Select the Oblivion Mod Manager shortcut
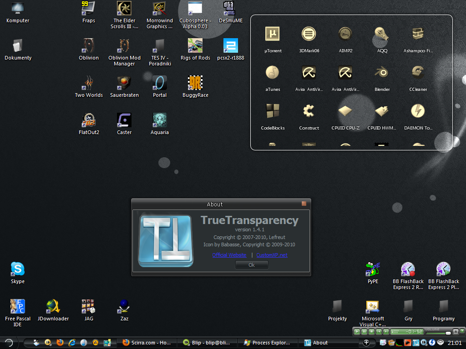 [x=124, y=53]
